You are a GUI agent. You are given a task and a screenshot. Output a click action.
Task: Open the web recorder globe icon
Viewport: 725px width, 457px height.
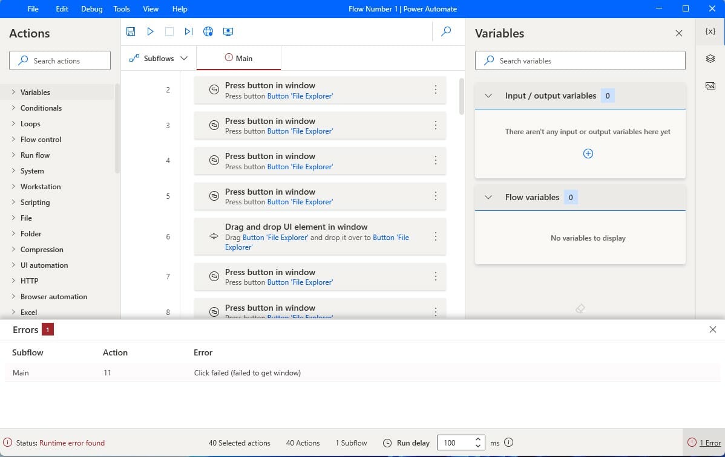pos(208,31)
